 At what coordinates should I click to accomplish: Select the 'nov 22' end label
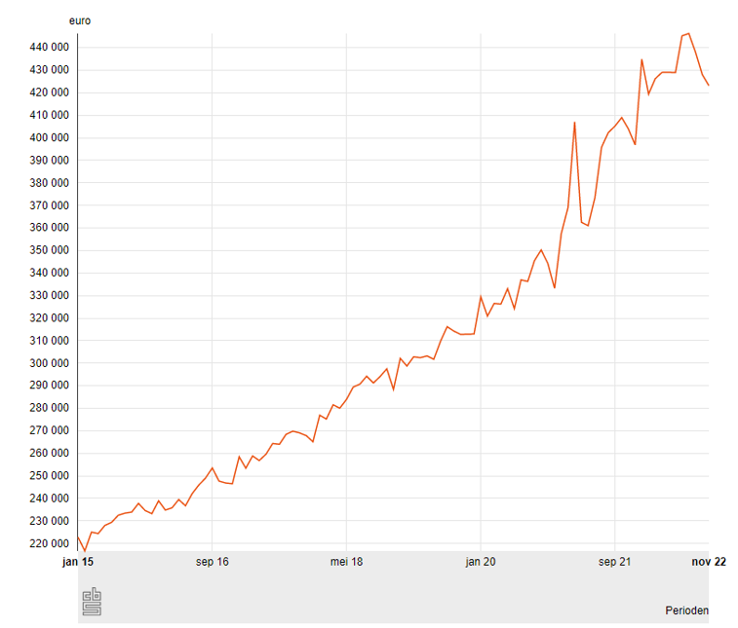[710, 562]
